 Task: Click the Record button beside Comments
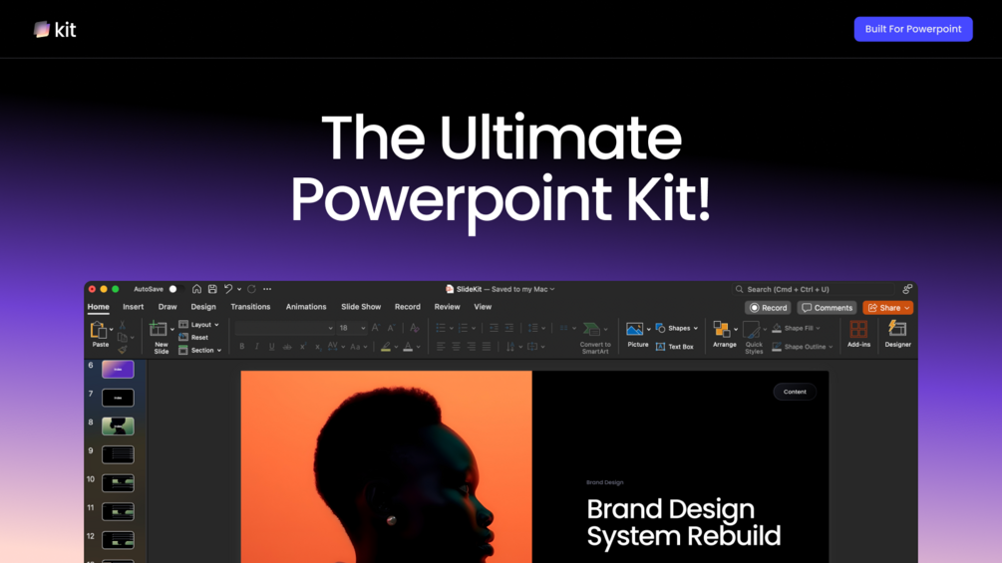pos(768,308)
